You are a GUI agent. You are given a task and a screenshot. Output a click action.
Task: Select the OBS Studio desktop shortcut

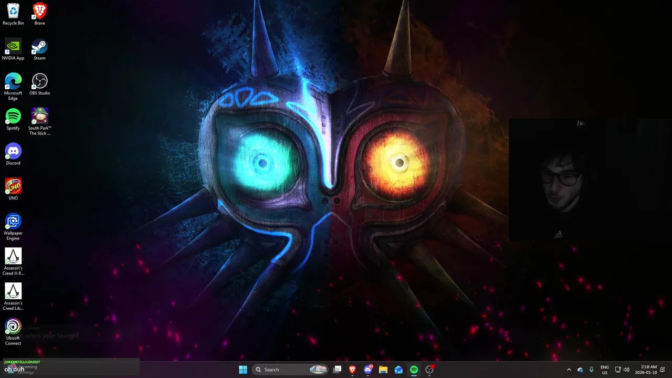point(39,84)
